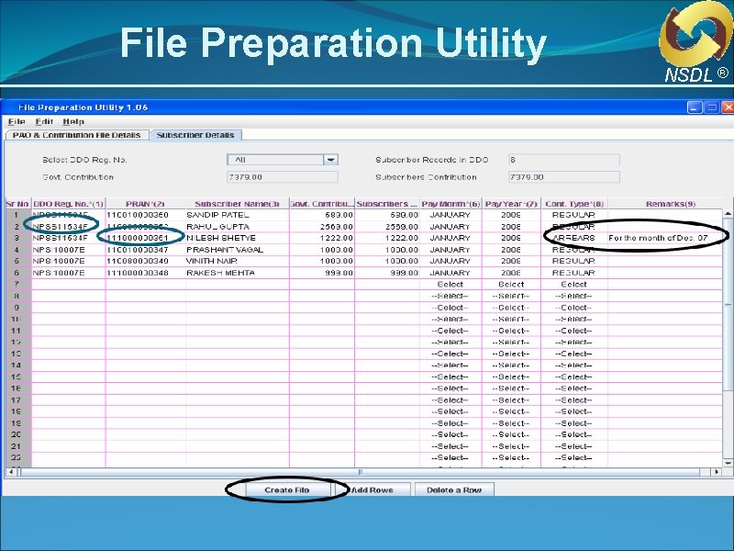
Task: Open the Edit menu
Action: click(44, 122)
